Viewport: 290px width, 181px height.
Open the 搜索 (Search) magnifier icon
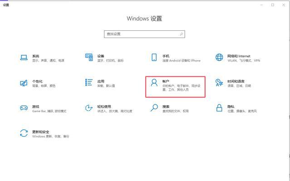click(154, 108)
